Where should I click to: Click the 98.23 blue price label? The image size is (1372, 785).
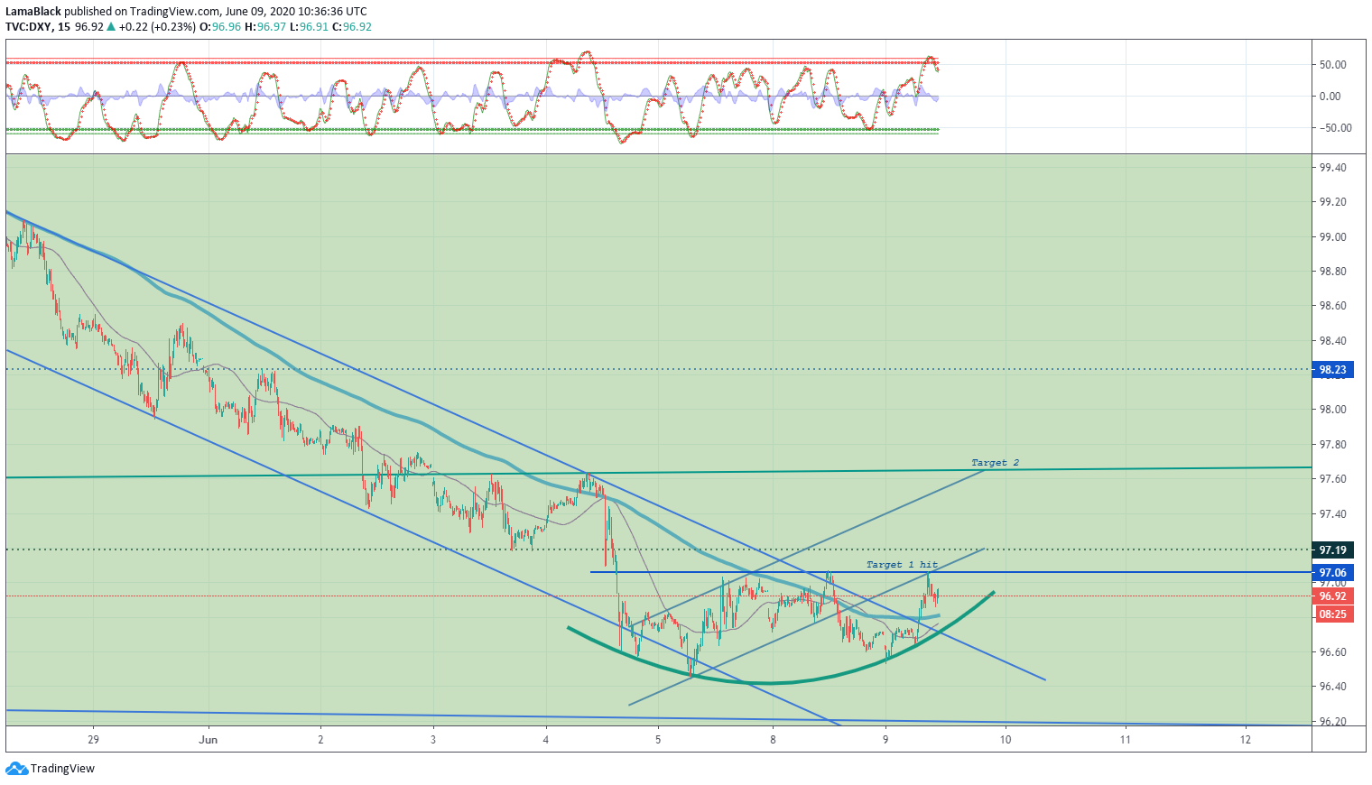[1332, 370]
